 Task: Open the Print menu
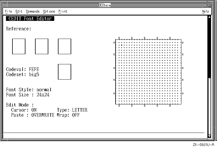click(x=63, y=11)
